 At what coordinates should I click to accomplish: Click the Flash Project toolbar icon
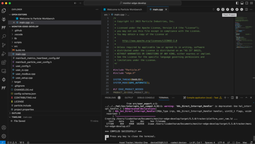[223, 9]
